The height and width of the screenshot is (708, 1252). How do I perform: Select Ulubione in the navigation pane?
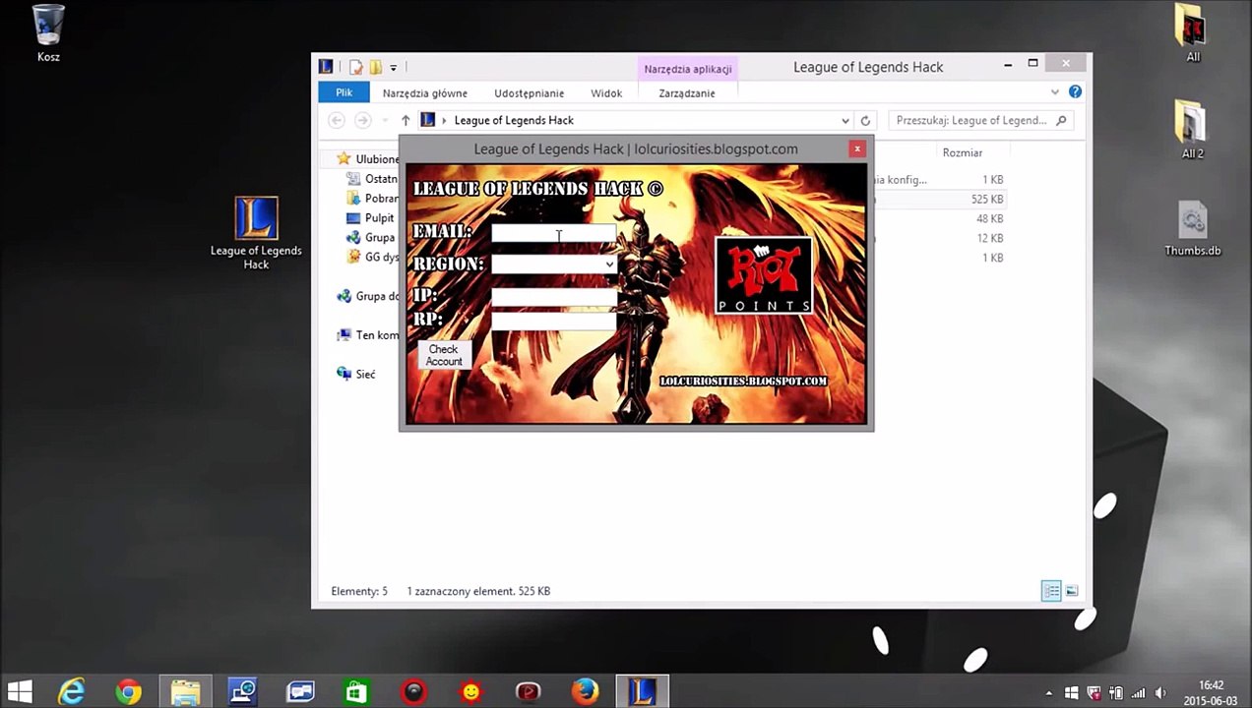[366, 158]
